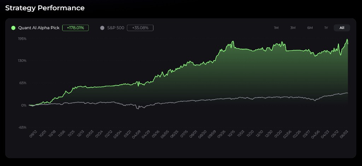The width and height of the screenshot is (362, 166).
Task: Click the 130% y-axis label
Action: coord(22,61)
